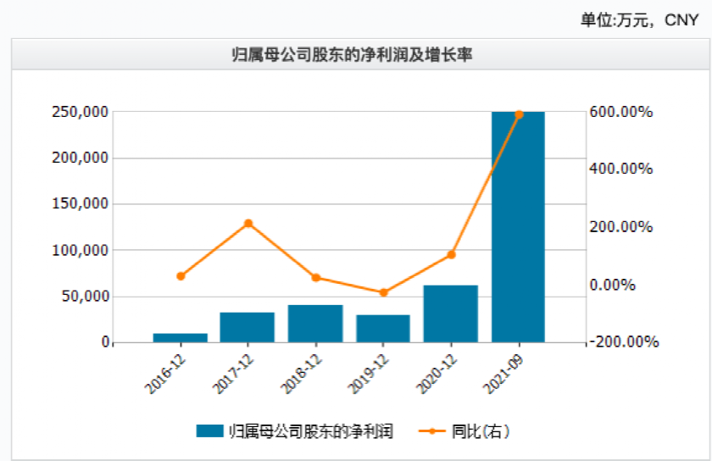Click the 2020-12 x-axis label
The width and height of the screenshot is (712, 461).
[436, 375]
